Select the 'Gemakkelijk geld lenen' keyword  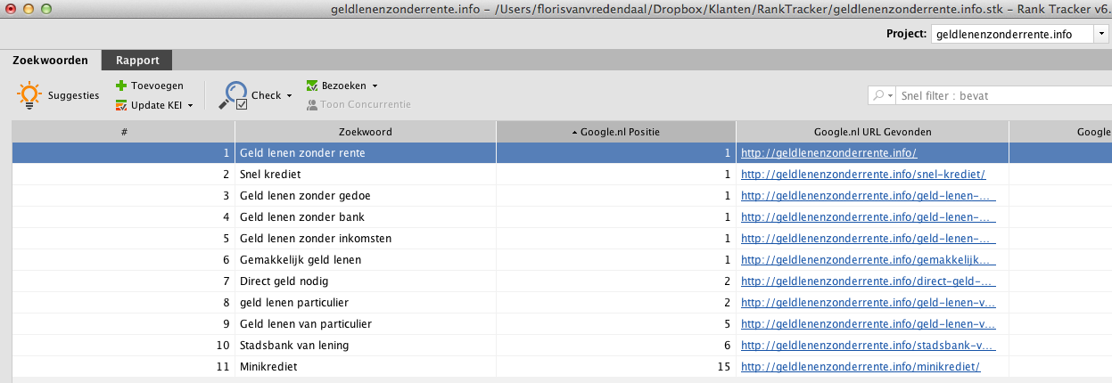pos(301,260)
